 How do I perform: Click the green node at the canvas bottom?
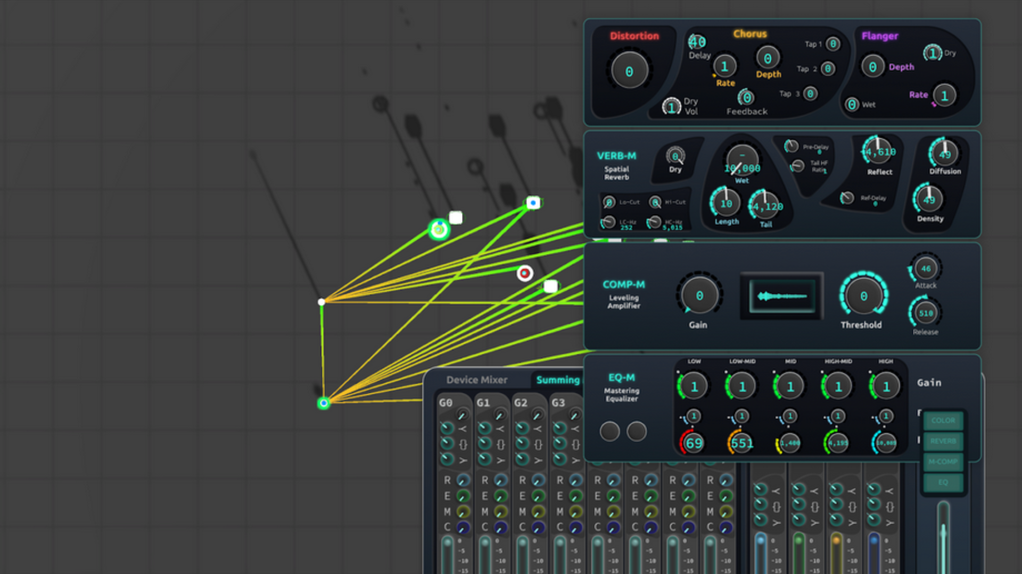324,403
